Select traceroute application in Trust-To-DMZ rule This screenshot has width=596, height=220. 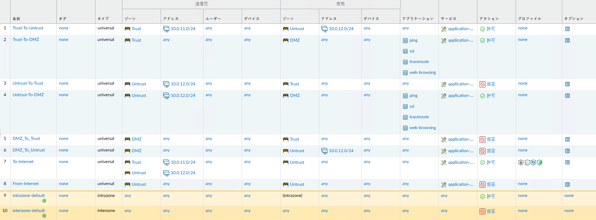point(419,62)
